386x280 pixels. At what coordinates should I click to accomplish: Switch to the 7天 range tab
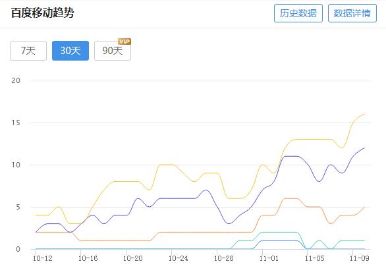click(x=28, y=51)
